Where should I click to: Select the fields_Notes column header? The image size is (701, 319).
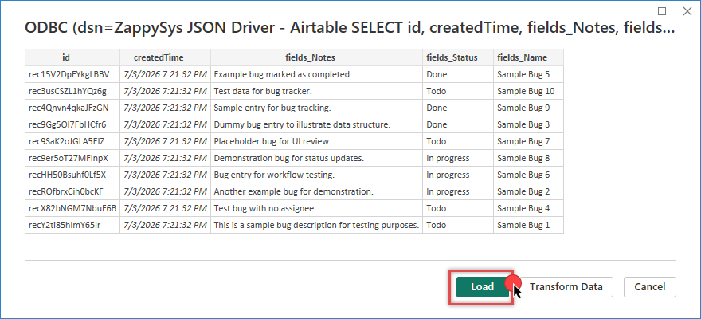[x=316, y=57]
